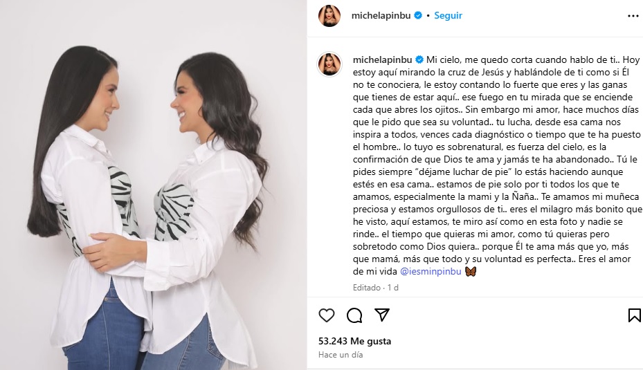This screenshot has width=643, height=370.
Task: Open michelapinbu profile picture in header
Action: (329, 16)
